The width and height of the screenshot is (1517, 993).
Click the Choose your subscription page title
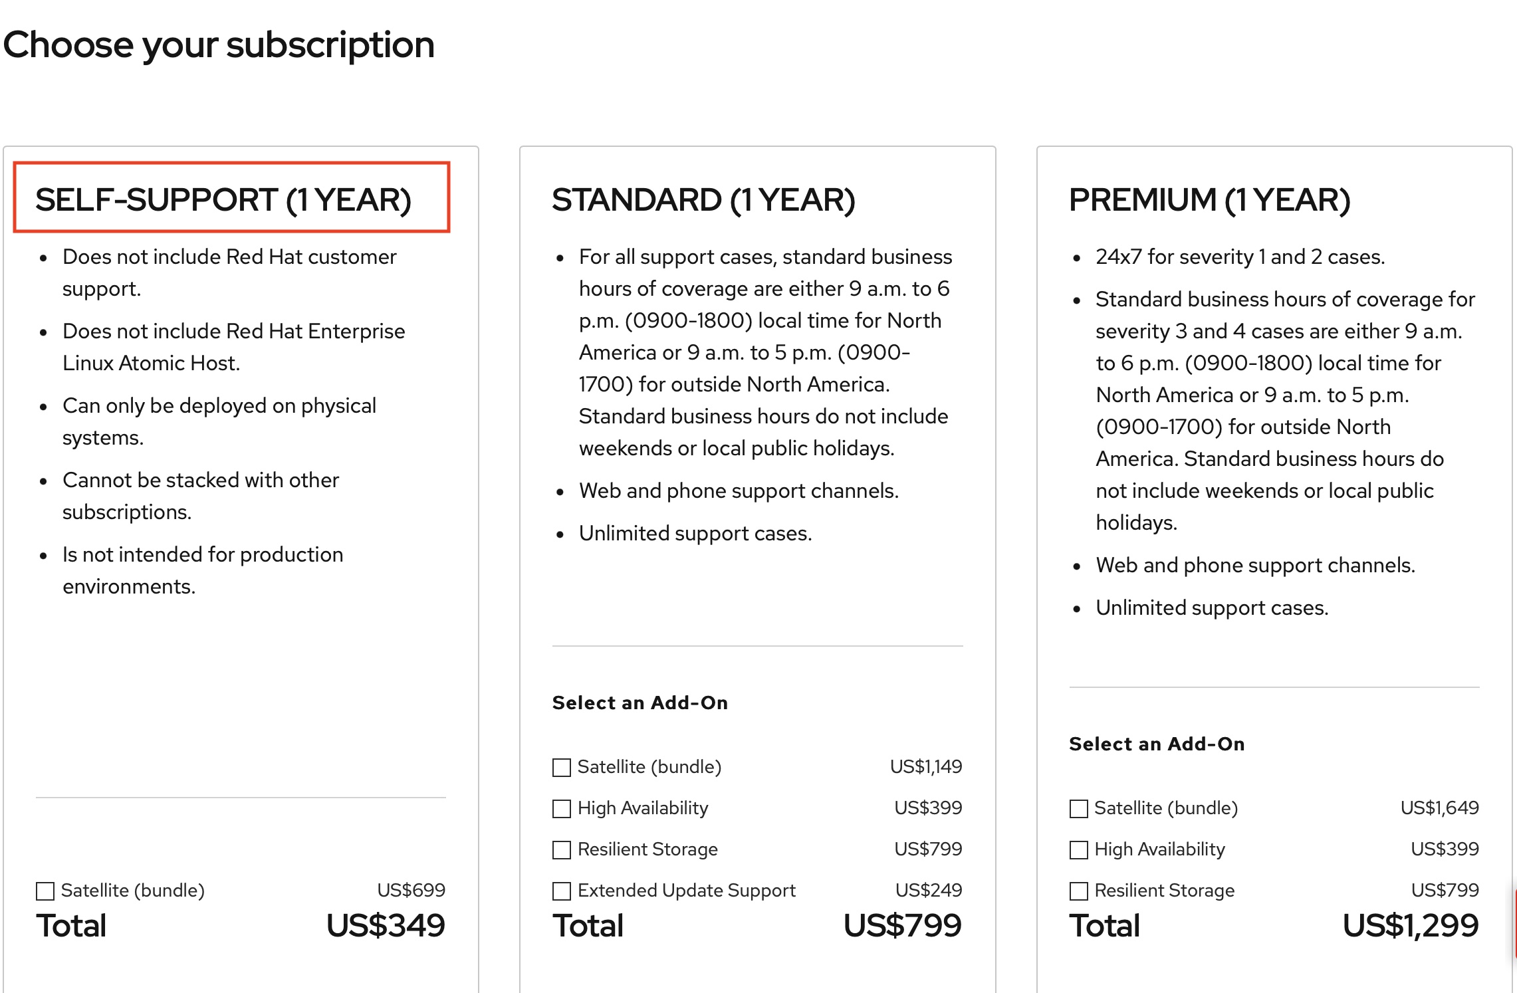click(x=219, y=45)
